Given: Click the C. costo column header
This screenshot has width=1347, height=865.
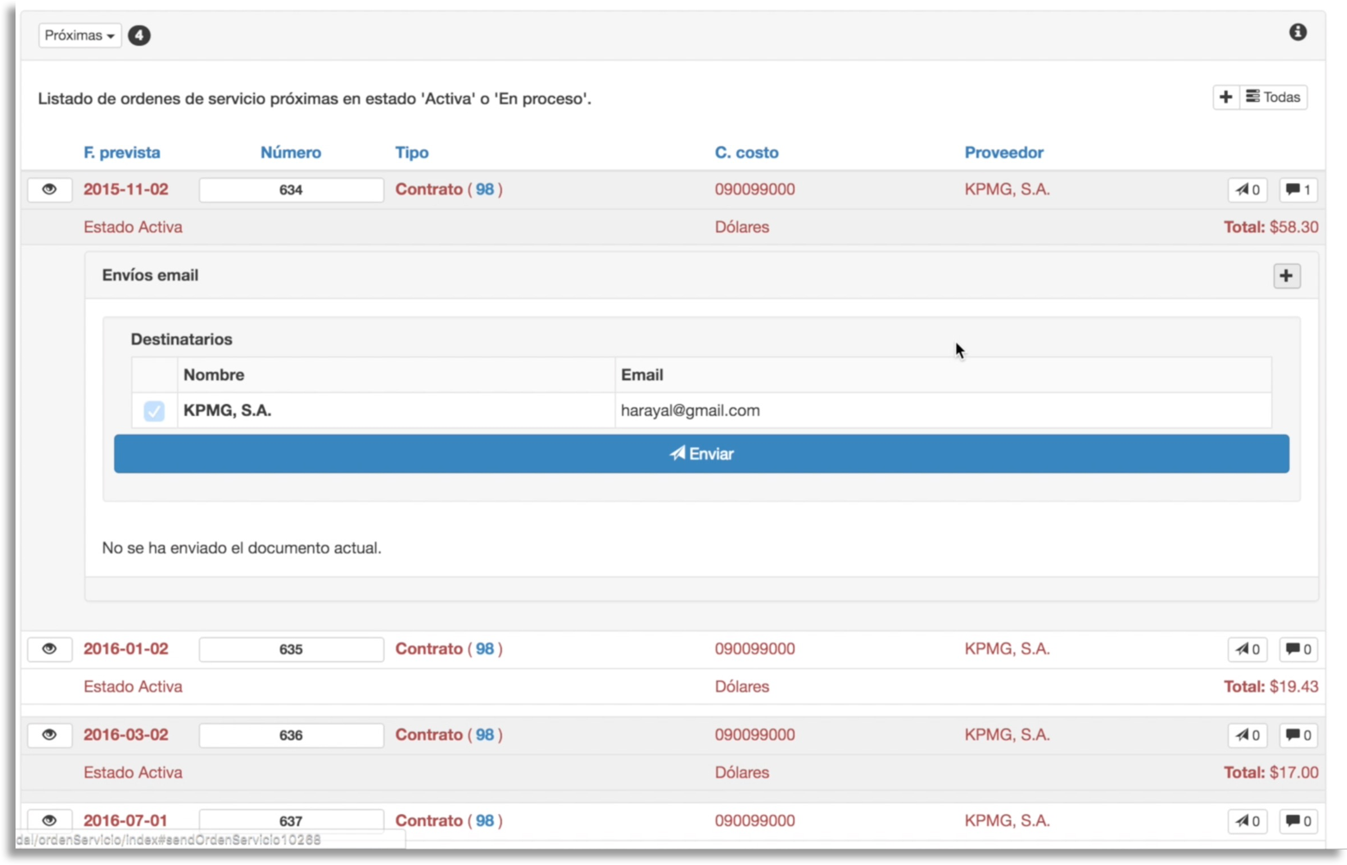Looking at the screenshot, I should point(746,153).
